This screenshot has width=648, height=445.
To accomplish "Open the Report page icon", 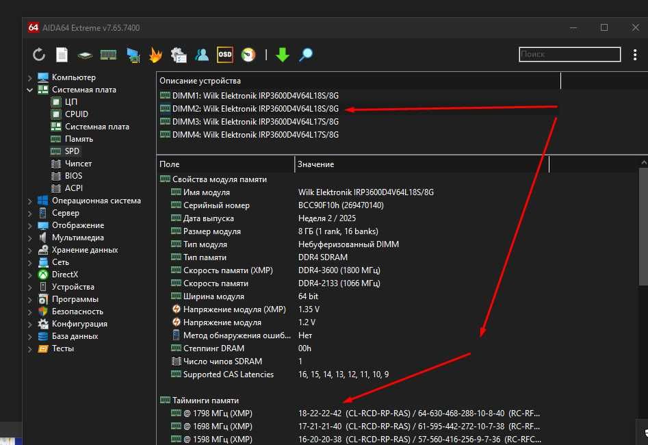I will point(62,55).
